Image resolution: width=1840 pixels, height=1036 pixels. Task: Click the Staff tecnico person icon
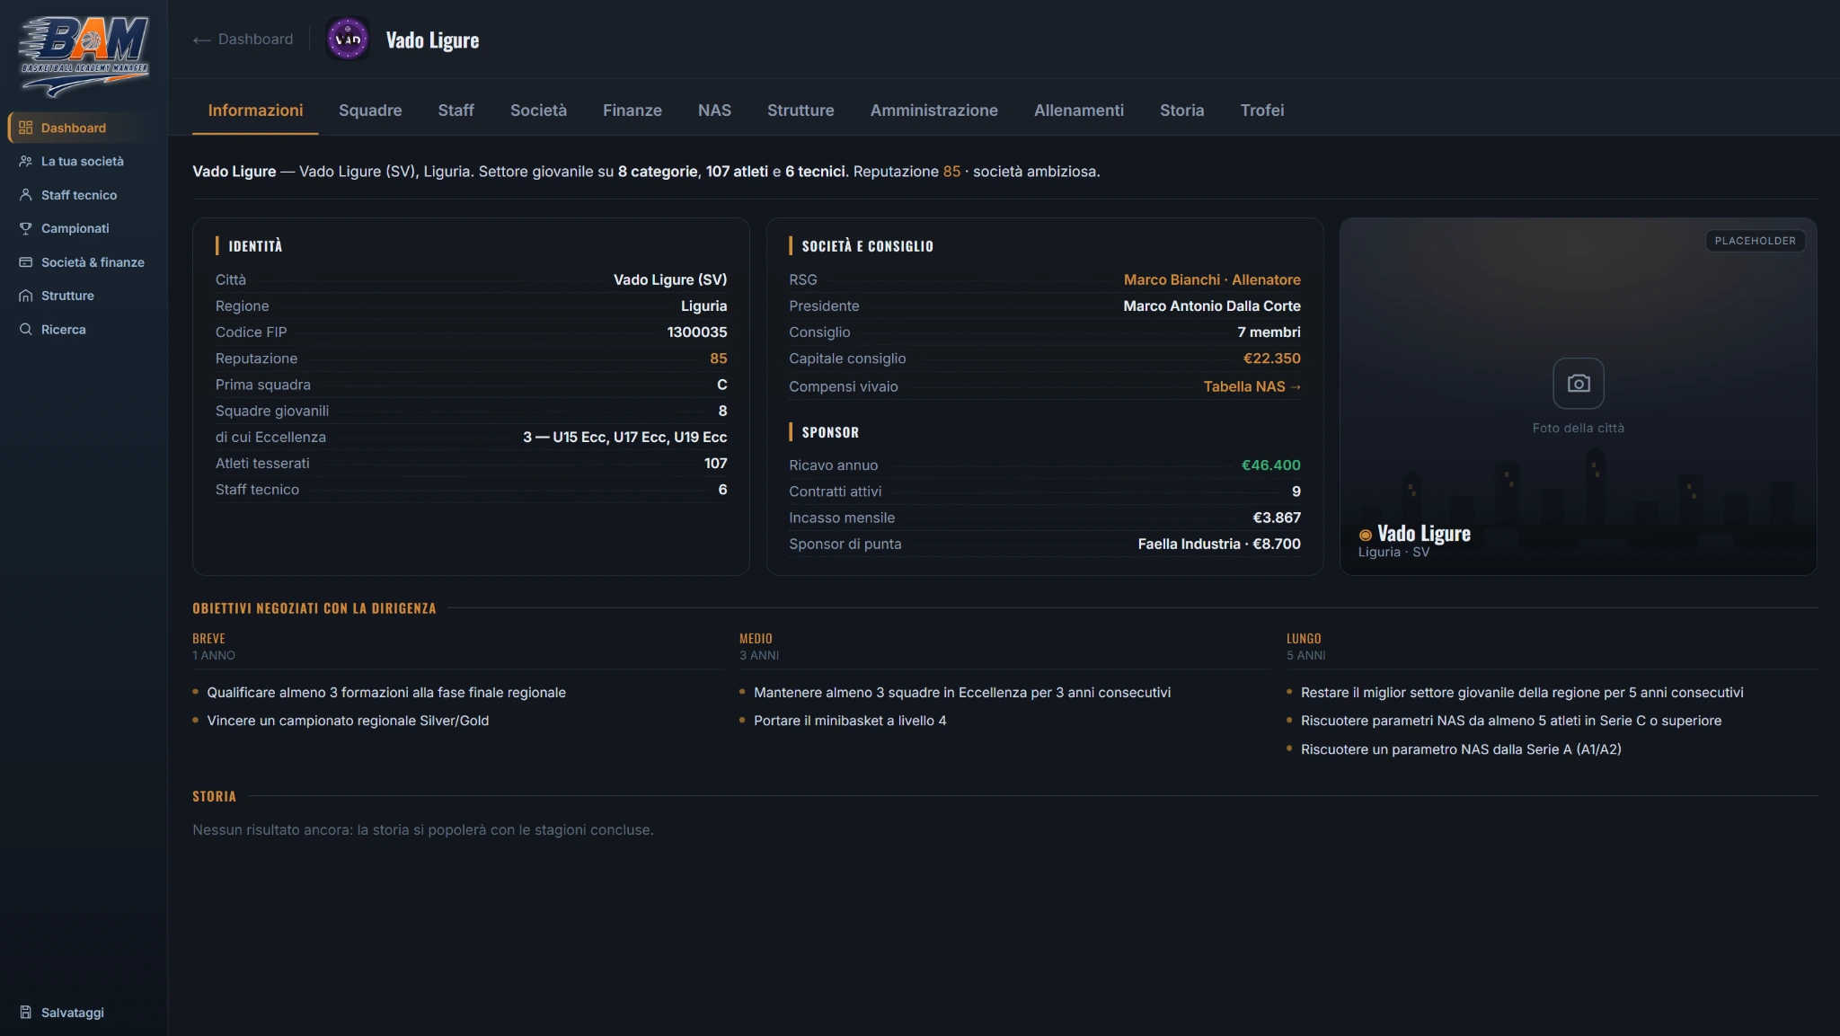[x=26, y=195]
